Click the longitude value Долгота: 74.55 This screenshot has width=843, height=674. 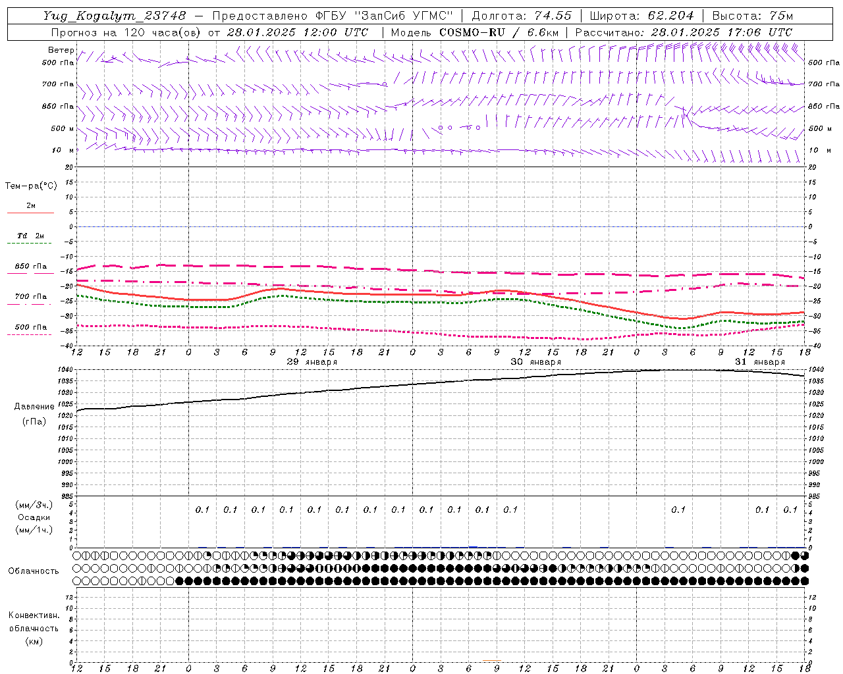[522, 16]
